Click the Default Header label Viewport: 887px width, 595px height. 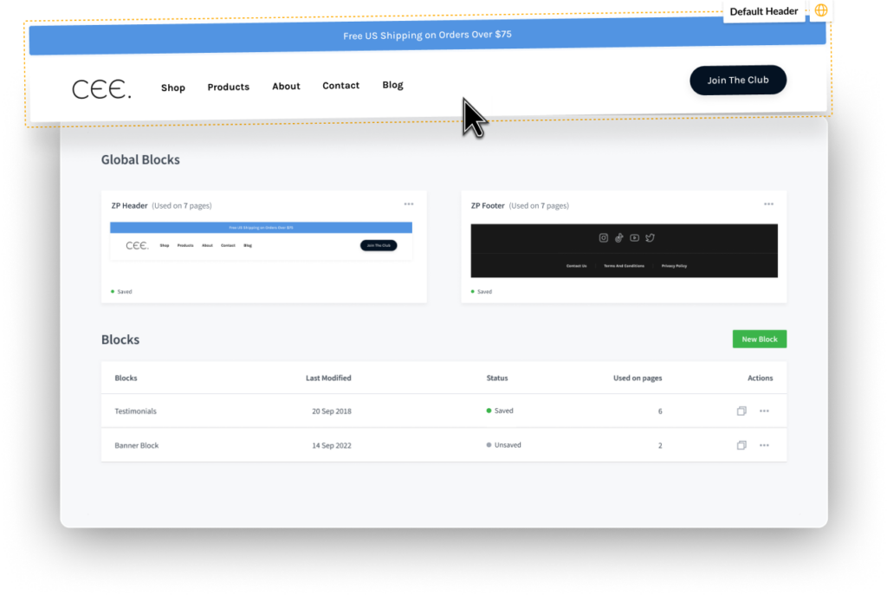tap(764, 11)
